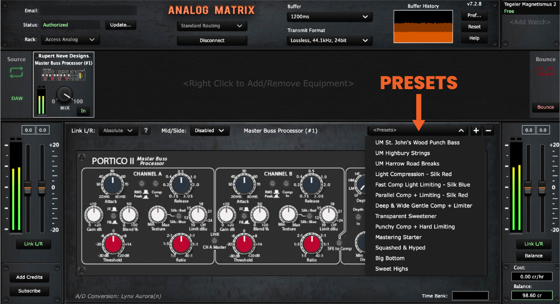Remove preset with the minus icon
The width and height of the screenshot is (560, 304).
click(x=488, y=131)
